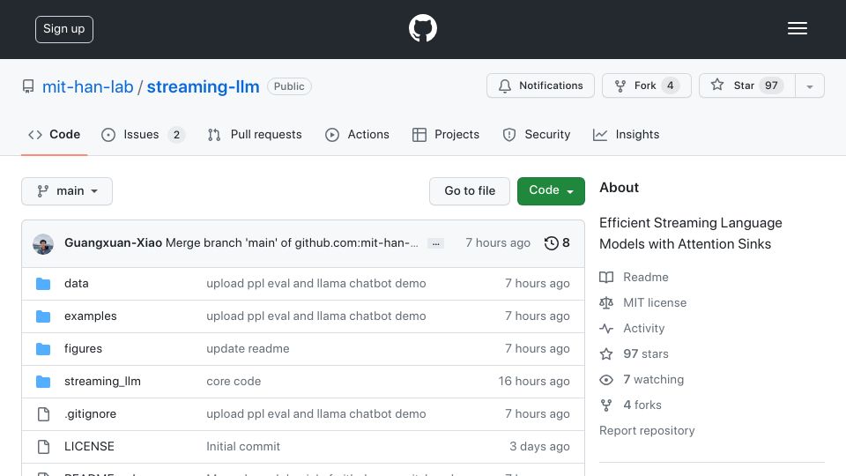
Task: Click the Notifications bell icon
Action: [504, 86]
